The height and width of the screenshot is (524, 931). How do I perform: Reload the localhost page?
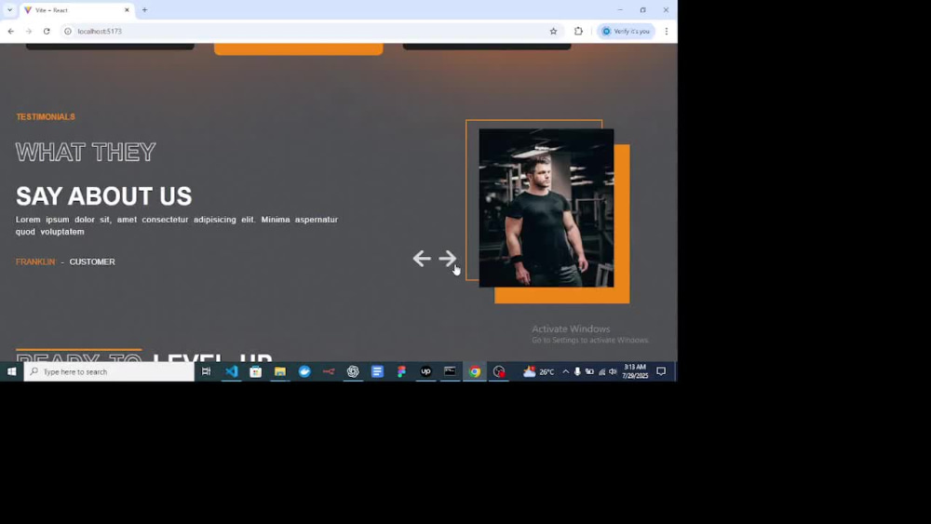point(47,31)
